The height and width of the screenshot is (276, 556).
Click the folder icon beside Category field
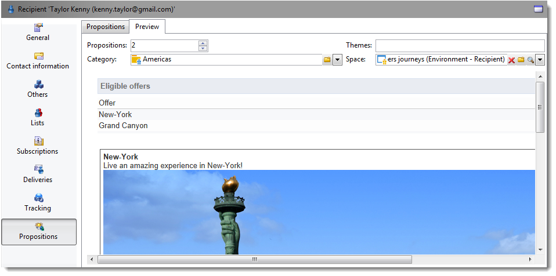point(327,60)
